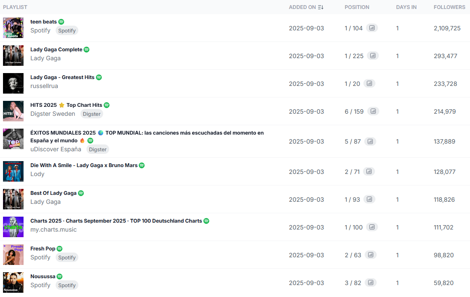Click the Followers column header
This screenshot has width=470, height=297.
coord(449,7)
